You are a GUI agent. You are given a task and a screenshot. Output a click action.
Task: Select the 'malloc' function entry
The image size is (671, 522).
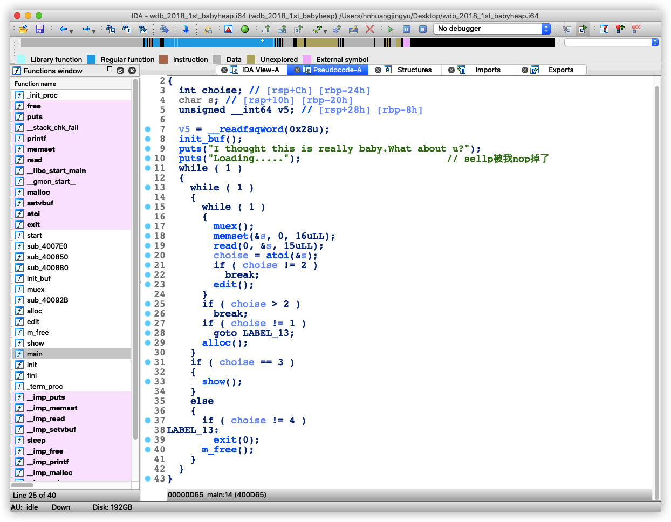[x=72, y=192]
